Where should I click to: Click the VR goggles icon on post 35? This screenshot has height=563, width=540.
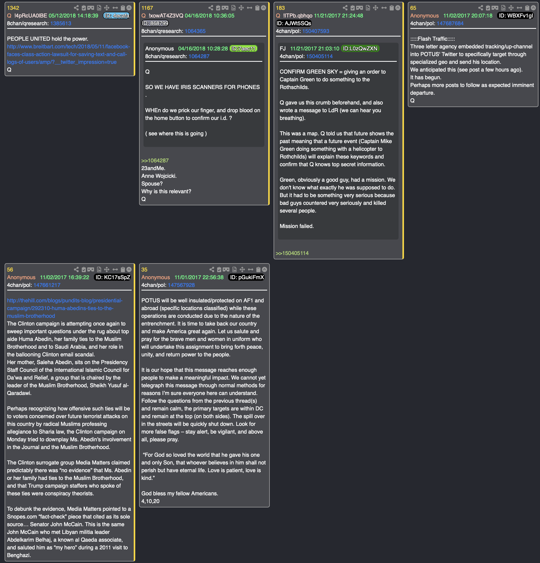(x=226, y=269)
